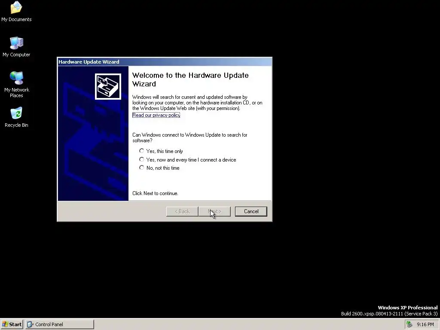This screenshot has width=440, height=330.
Task: Click the Cancel button in the wizard
Action: [x=251, y=211]
